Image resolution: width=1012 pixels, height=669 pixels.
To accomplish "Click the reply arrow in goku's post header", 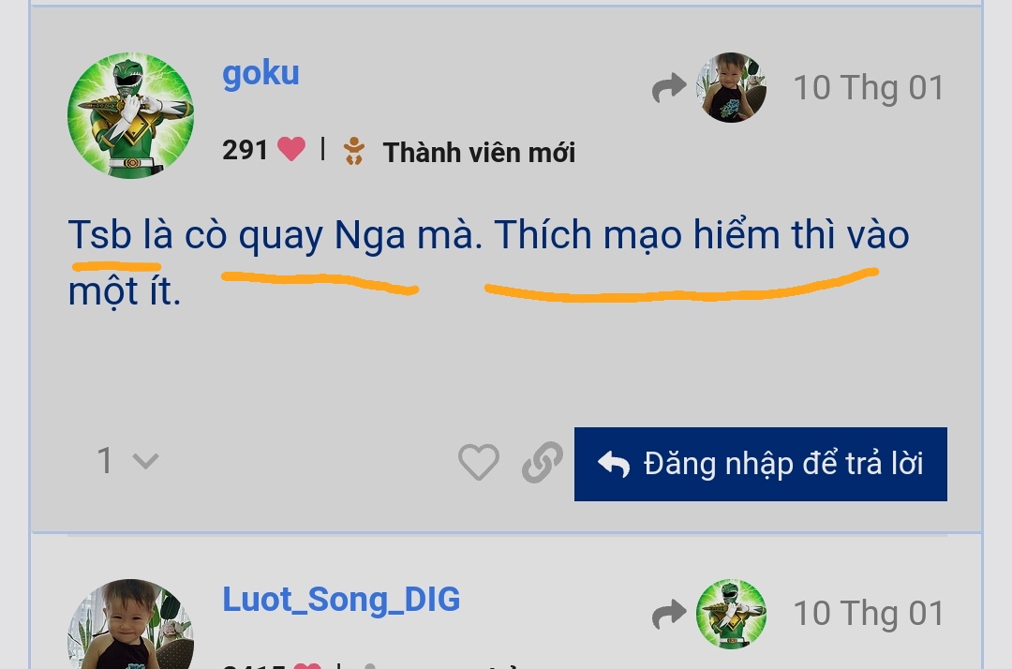I will (x=669, y=88).
